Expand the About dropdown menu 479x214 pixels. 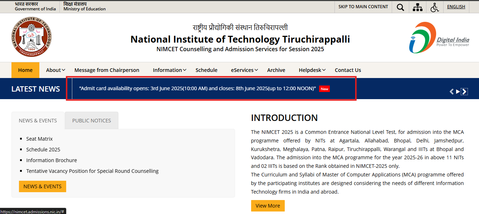pos(55,70)
